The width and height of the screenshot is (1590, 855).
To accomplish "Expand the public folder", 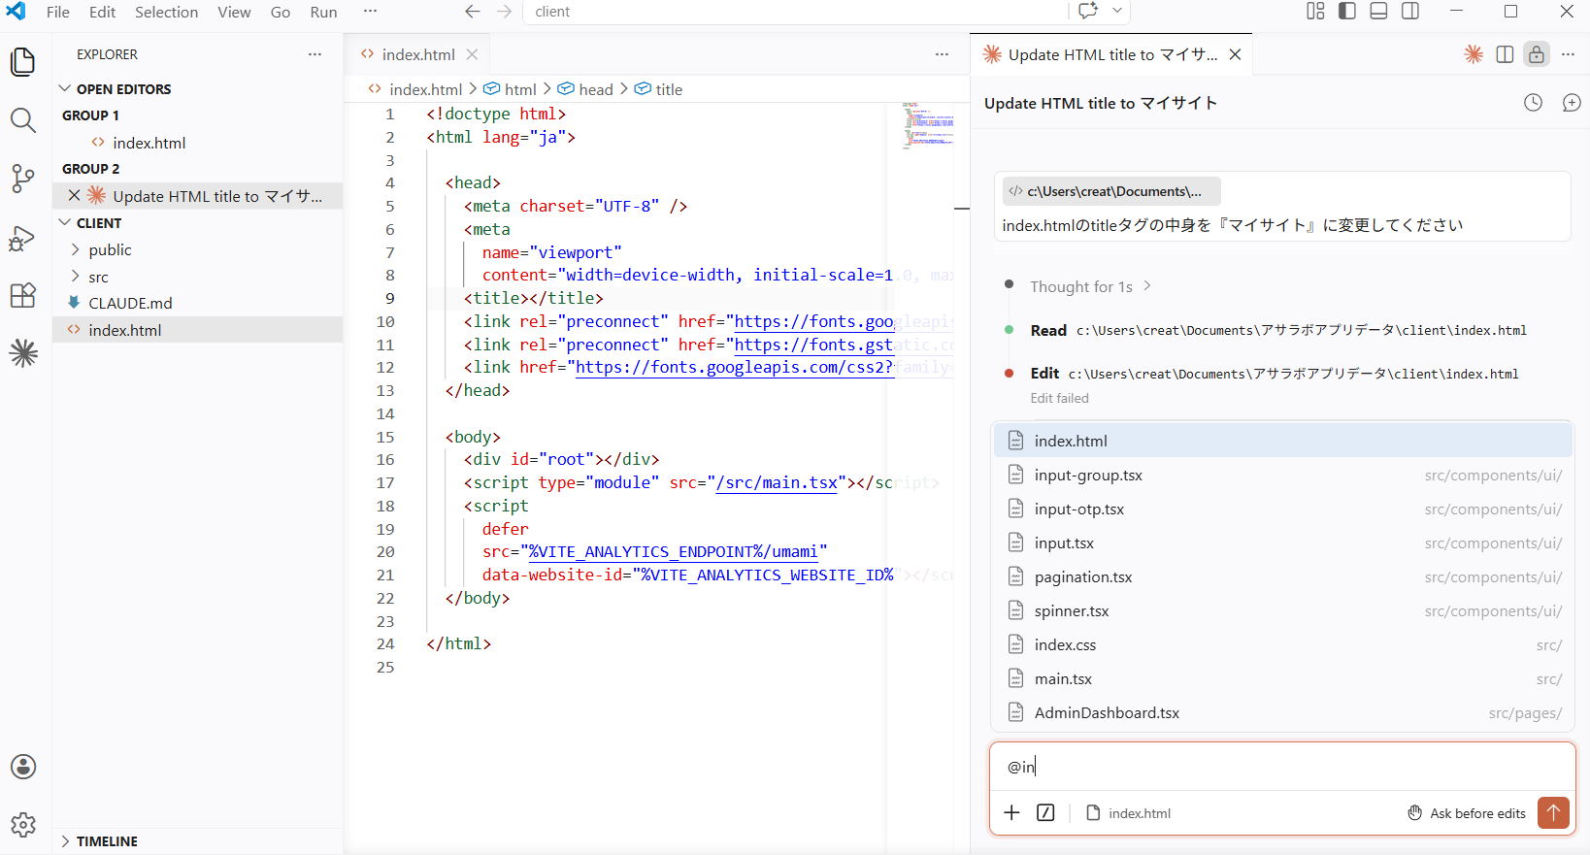I will pyautogui.click(x=110, y=250).
